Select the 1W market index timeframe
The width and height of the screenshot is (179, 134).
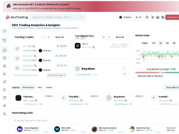click(x=167, y=43)
